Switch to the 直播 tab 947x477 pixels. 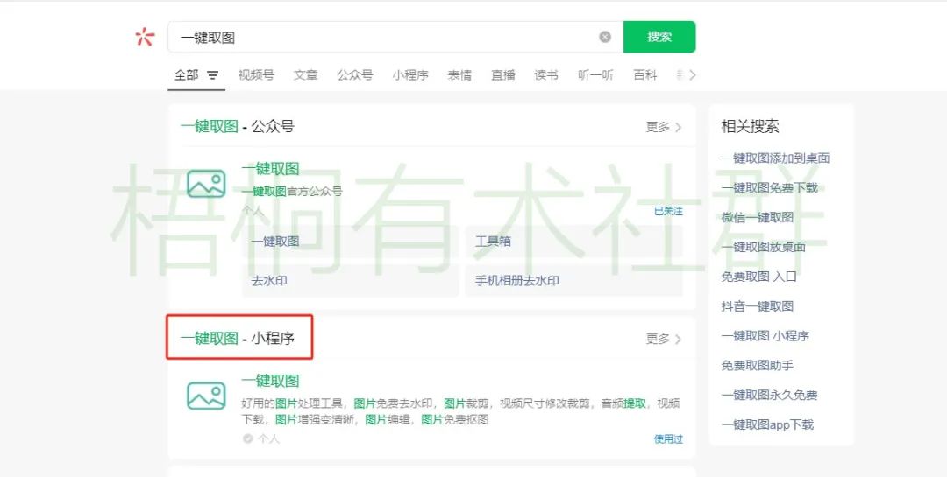click(503, 75)
